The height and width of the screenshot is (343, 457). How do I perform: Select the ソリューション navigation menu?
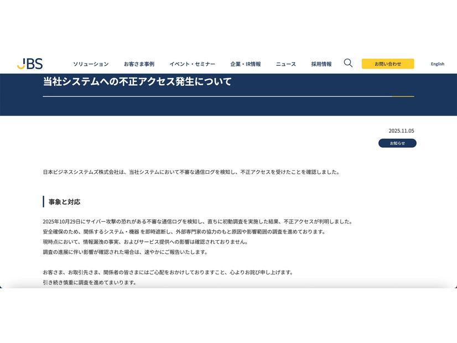[91, 64]
